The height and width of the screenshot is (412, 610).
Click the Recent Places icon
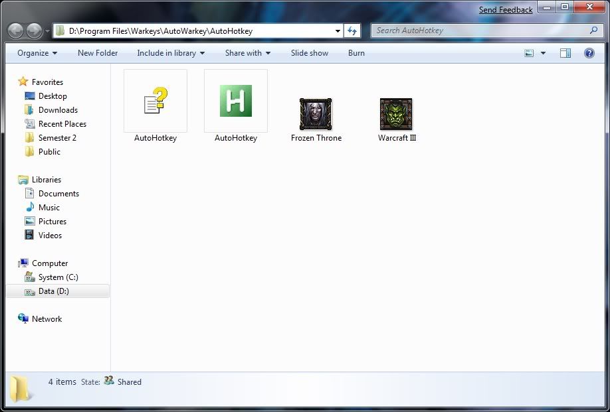pyautogui.click(x=29, y=123)
